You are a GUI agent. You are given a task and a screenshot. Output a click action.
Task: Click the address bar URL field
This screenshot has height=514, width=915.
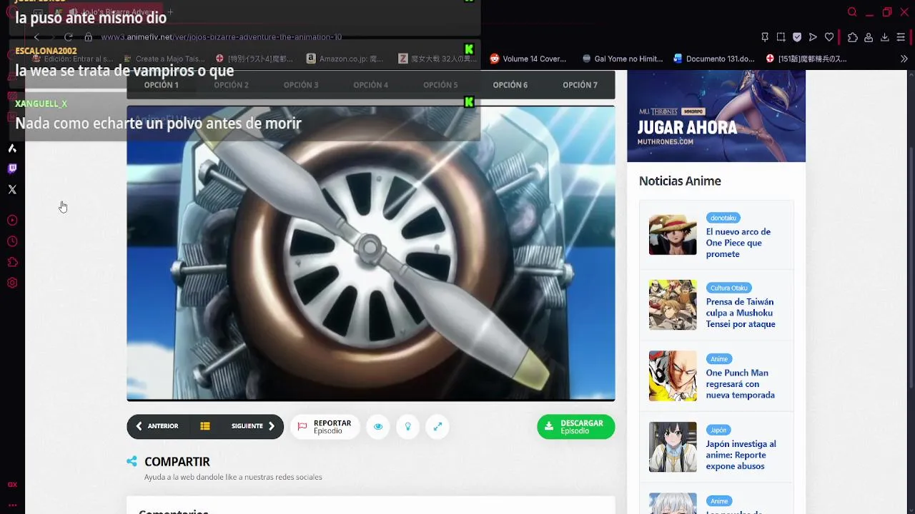[222, 37]
